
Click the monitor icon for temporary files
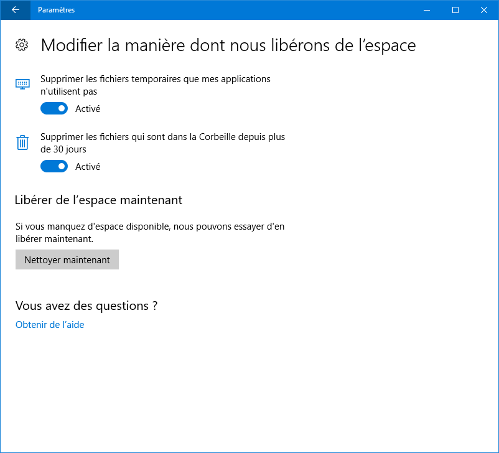click(x=22, y=84)
